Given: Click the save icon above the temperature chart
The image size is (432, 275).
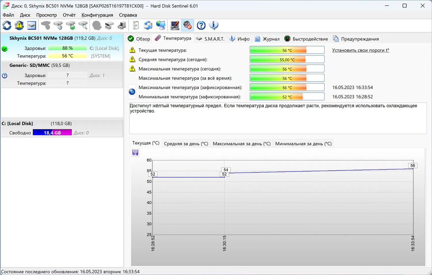Looking at the screenshot, I should pyautogui.click(x=135, y=153).
